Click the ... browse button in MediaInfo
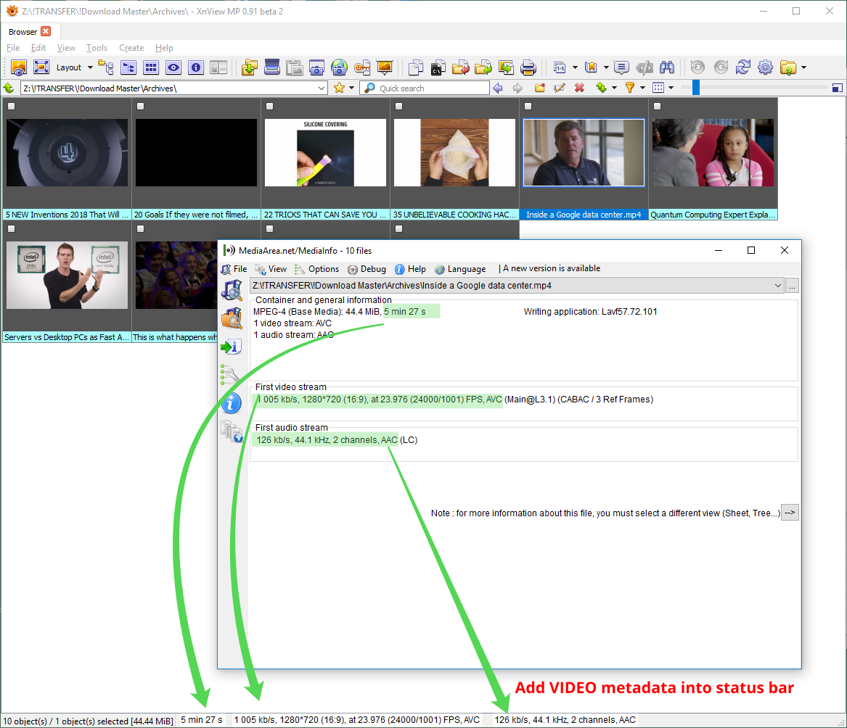847x728 pixels. (x=792, y=286)
